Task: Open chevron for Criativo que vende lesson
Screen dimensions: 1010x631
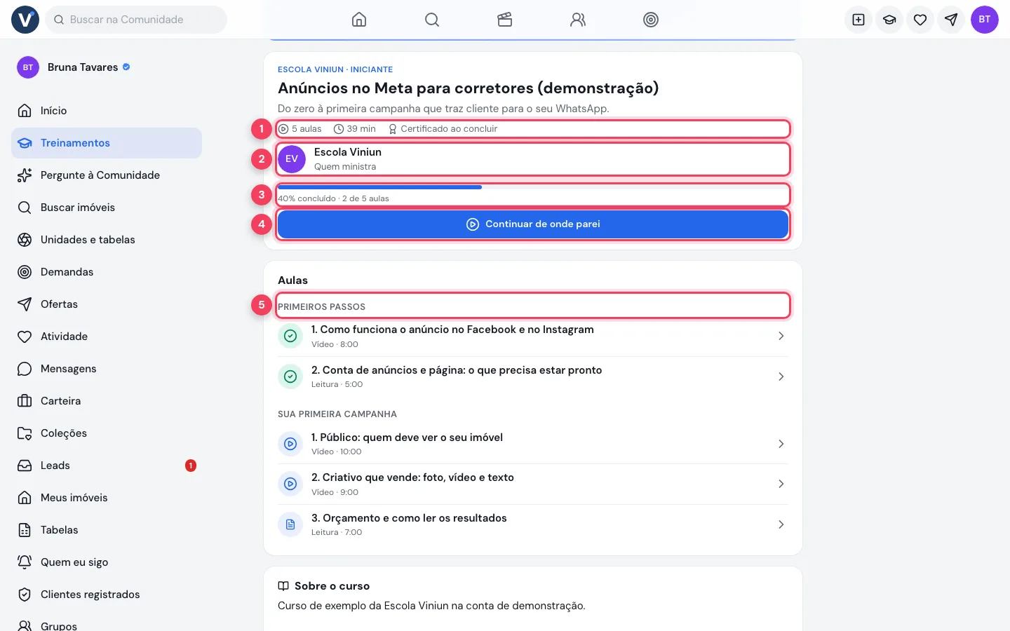Action: coord(781,484)
